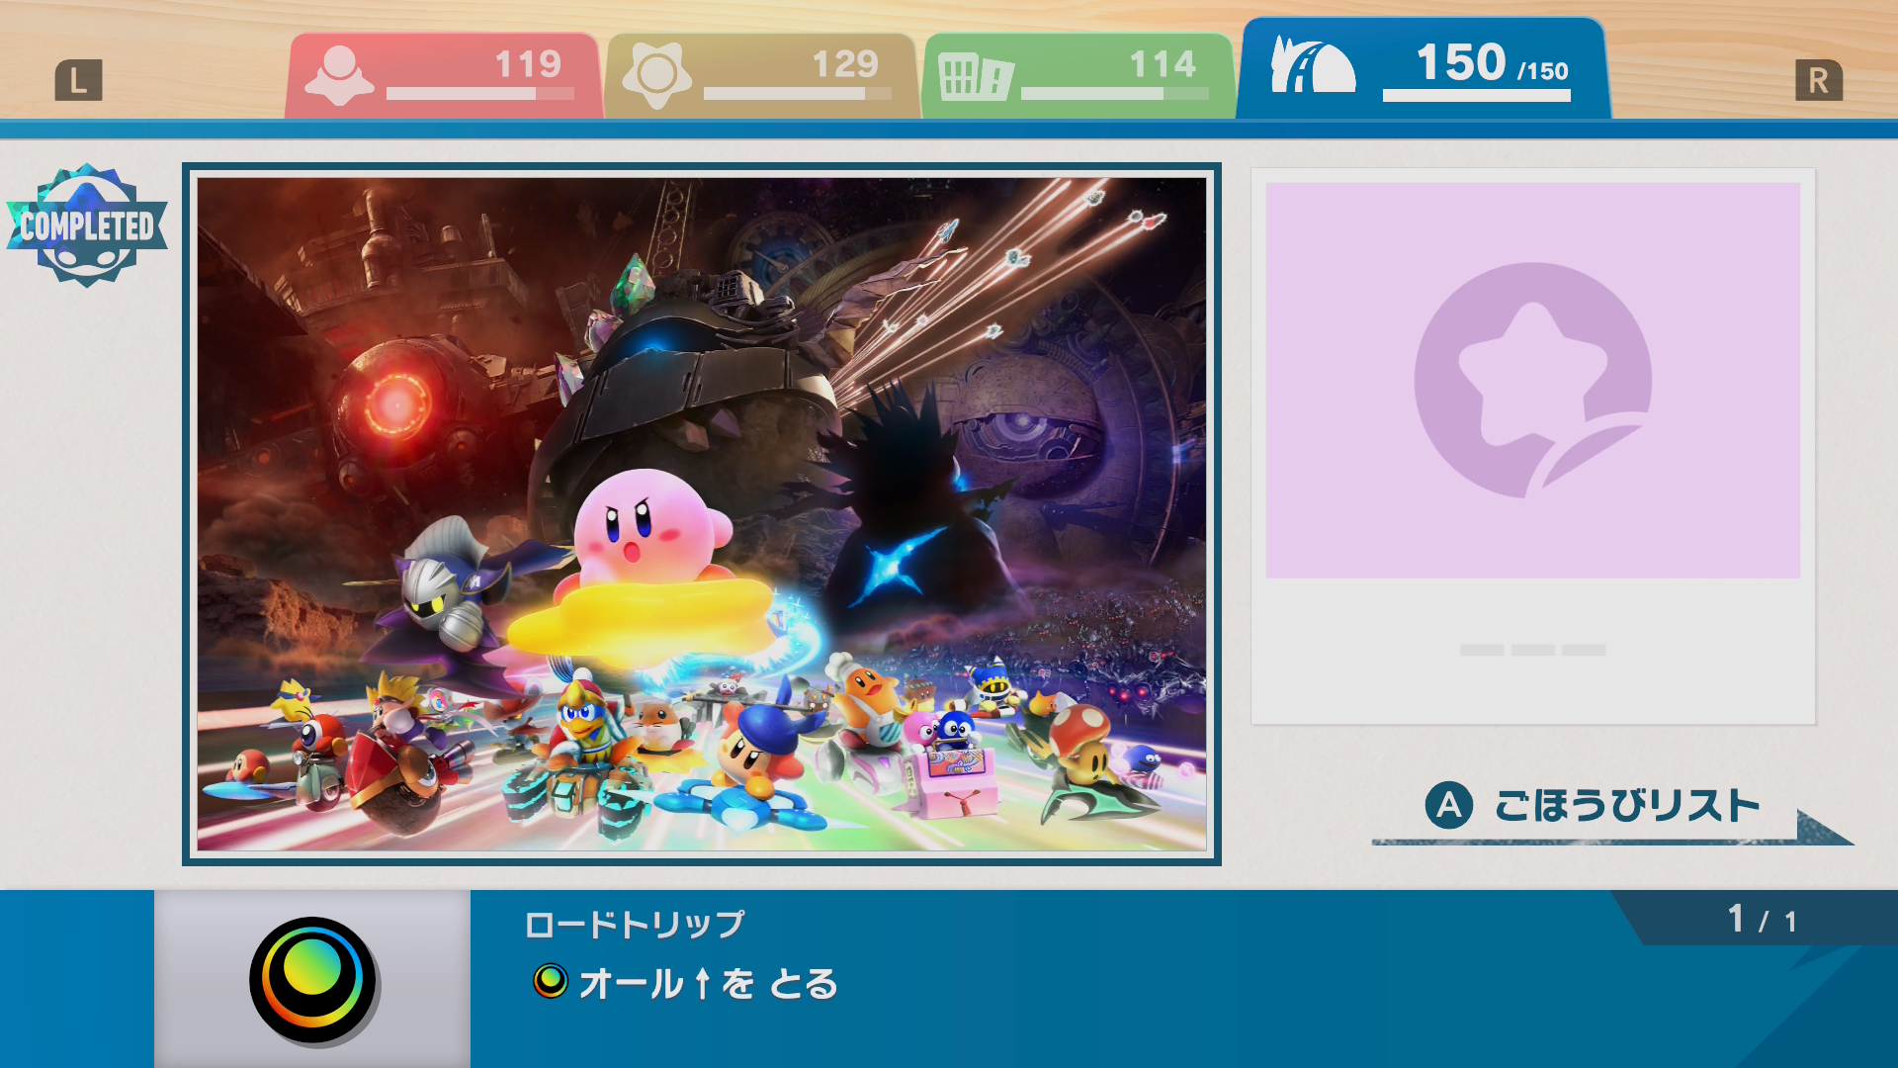Viewport: 1898px width, 1068px height.
Task: Click the L shoulder button icon
Action: click(79, 80)
